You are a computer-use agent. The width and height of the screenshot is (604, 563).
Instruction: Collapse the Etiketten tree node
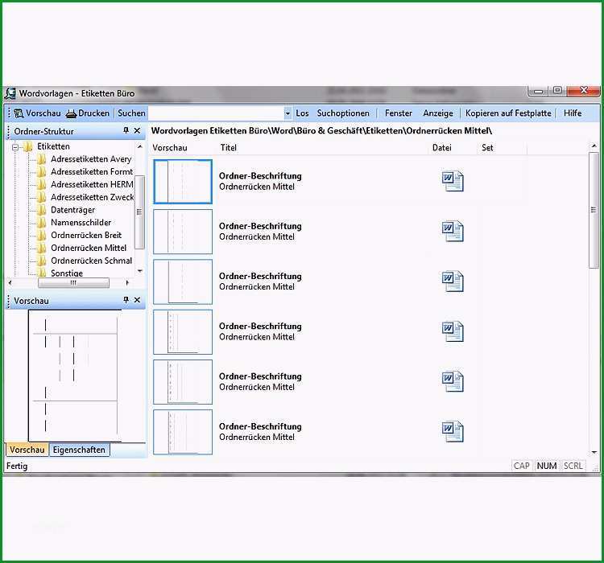tap(15, 147)
